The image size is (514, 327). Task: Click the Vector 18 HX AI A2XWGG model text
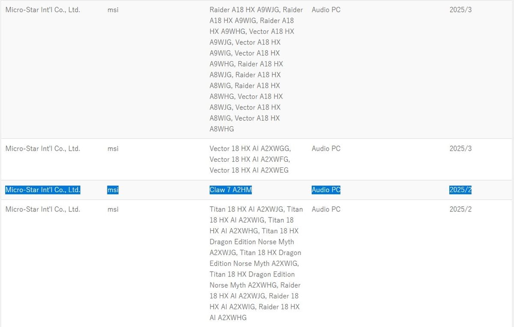(x=250, y=149)
